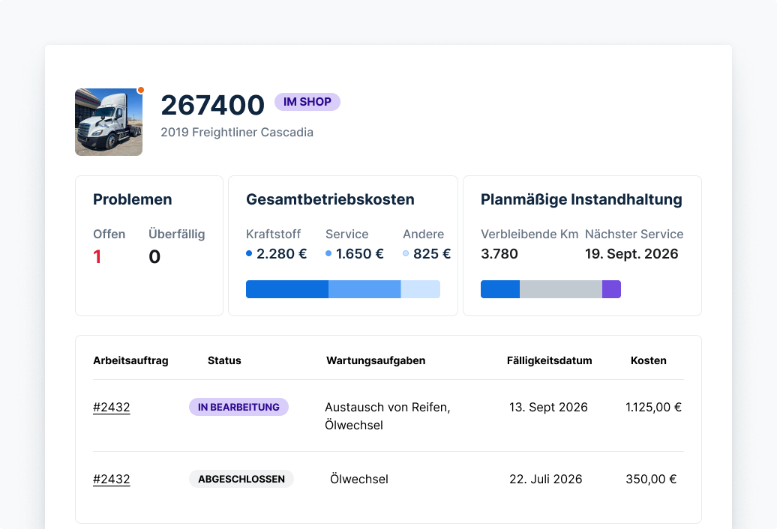Click the gray segment of maintenance progress bar

pos(561,289)
